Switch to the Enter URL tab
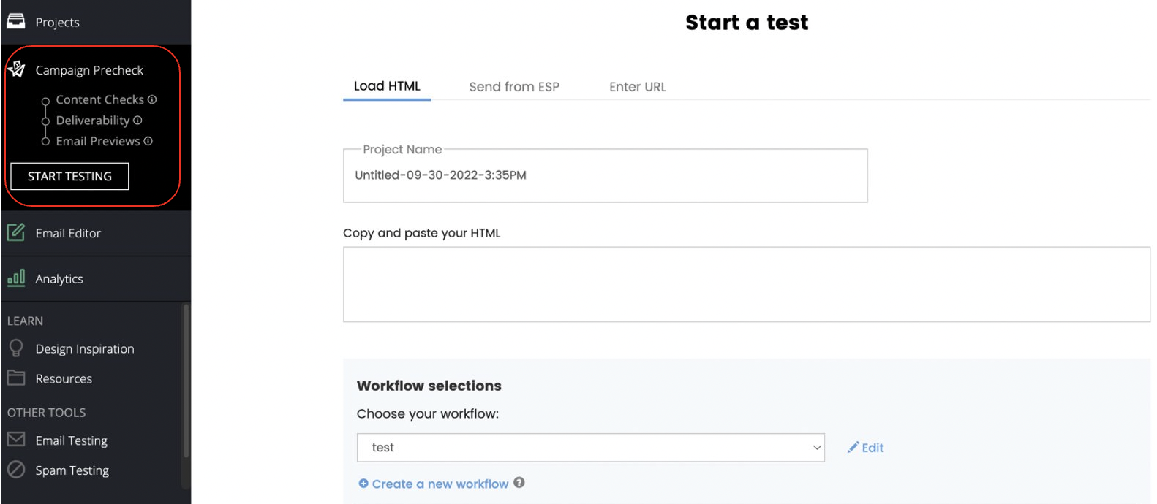 [637, 86]
